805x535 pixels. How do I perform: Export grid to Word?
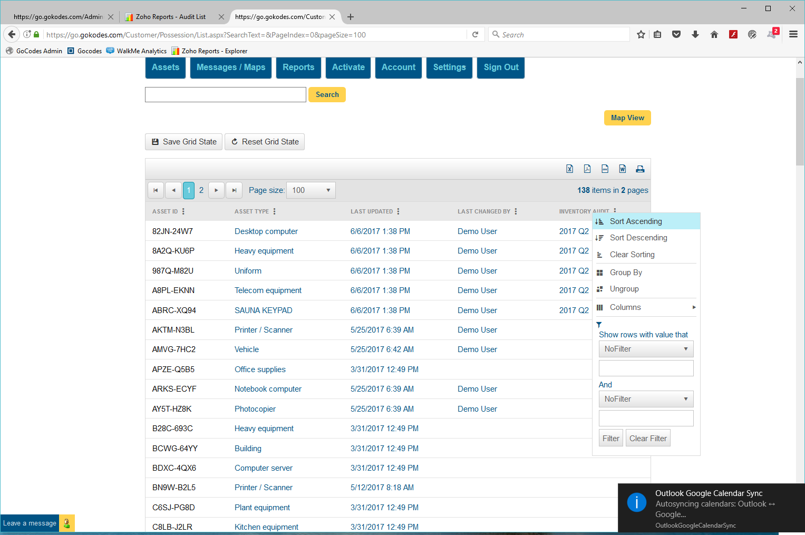(x=623, y=169)
